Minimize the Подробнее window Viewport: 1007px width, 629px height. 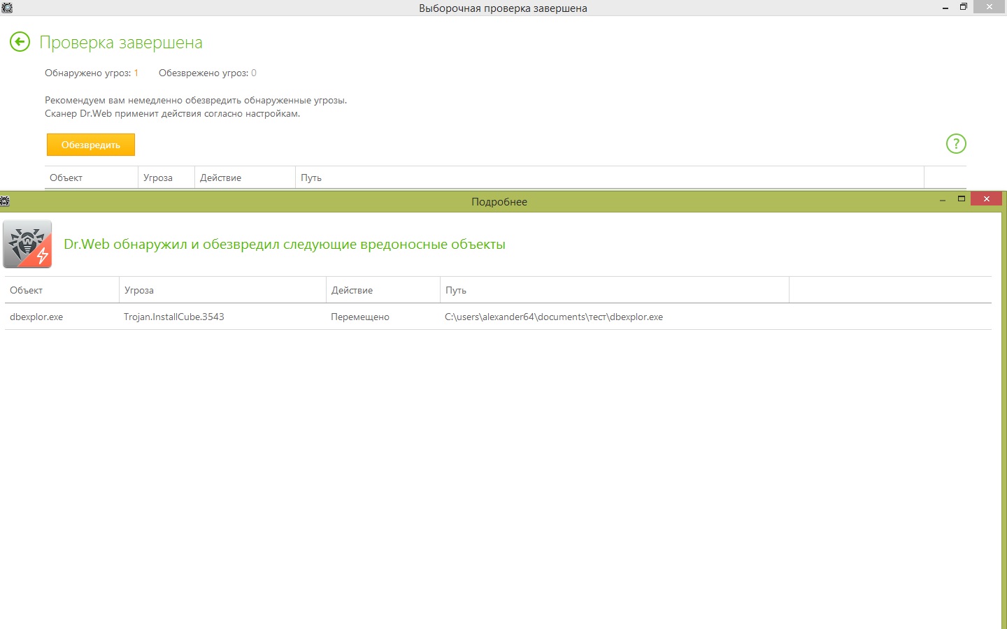[943, 200]
